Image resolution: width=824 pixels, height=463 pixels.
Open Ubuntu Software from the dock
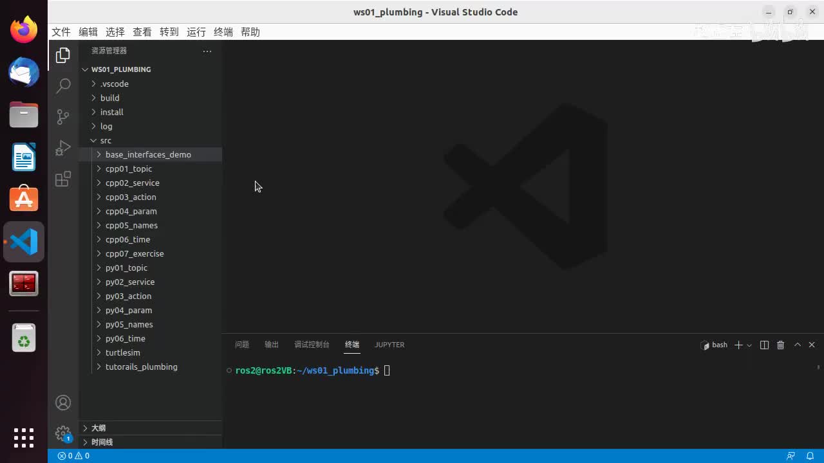coord(24,199)
